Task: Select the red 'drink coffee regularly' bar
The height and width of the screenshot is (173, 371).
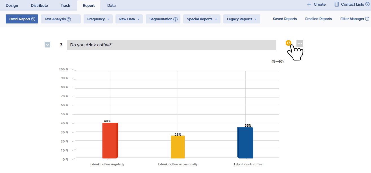Action: 110,141
